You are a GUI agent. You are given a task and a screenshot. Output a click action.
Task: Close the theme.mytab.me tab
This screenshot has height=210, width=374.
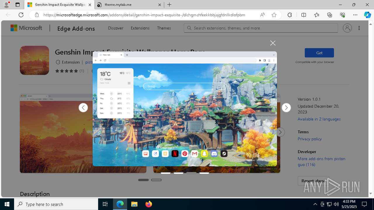160,5
